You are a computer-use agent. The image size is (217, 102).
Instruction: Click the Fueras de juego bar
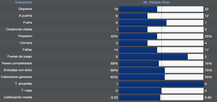[x=161, y=57]
